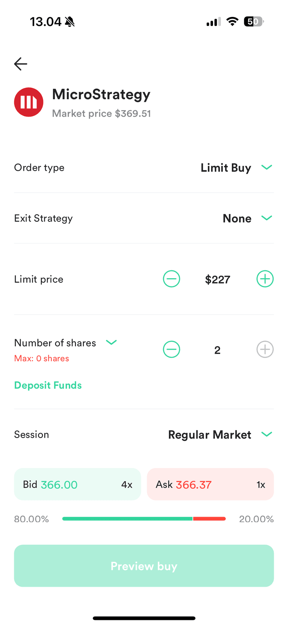Select the Bid 366.00 box
Screen dimensions: 288x626
[77, 484]
